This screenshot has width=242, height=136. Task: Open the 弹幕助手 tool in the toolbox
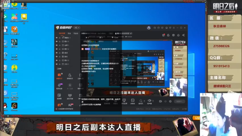pyautogui.click(x=59, y=76)
